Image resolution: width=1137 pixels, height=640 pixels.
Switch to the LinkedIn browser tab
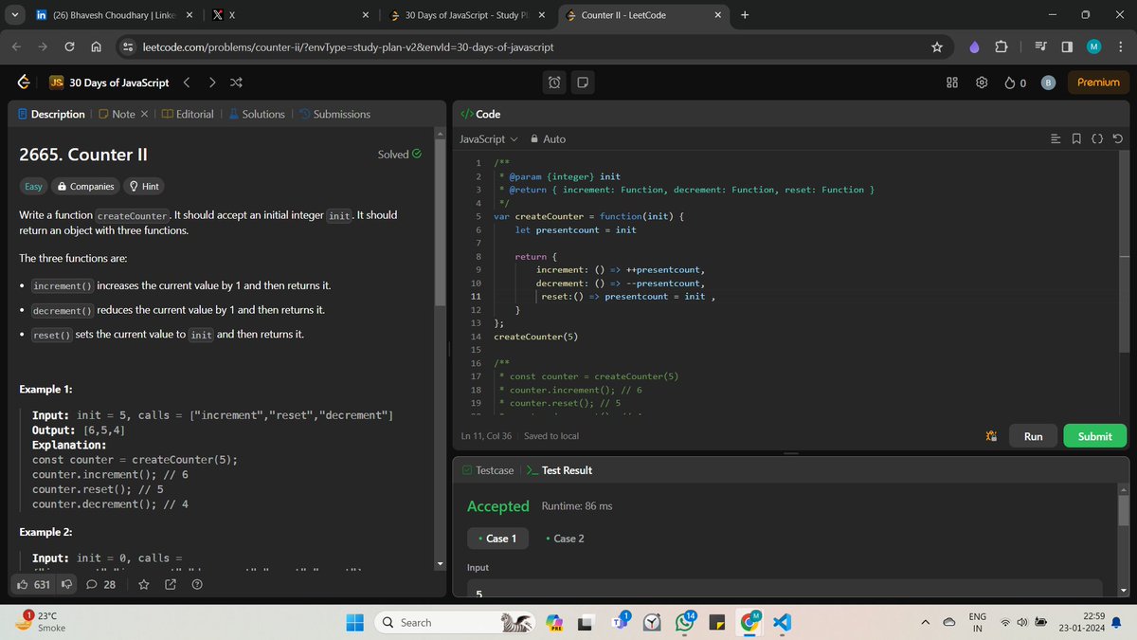click(114, 15)
